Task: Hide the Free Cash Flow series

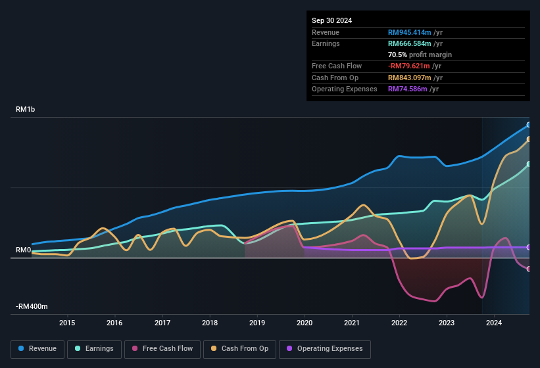Action: [x=162, y=349]
